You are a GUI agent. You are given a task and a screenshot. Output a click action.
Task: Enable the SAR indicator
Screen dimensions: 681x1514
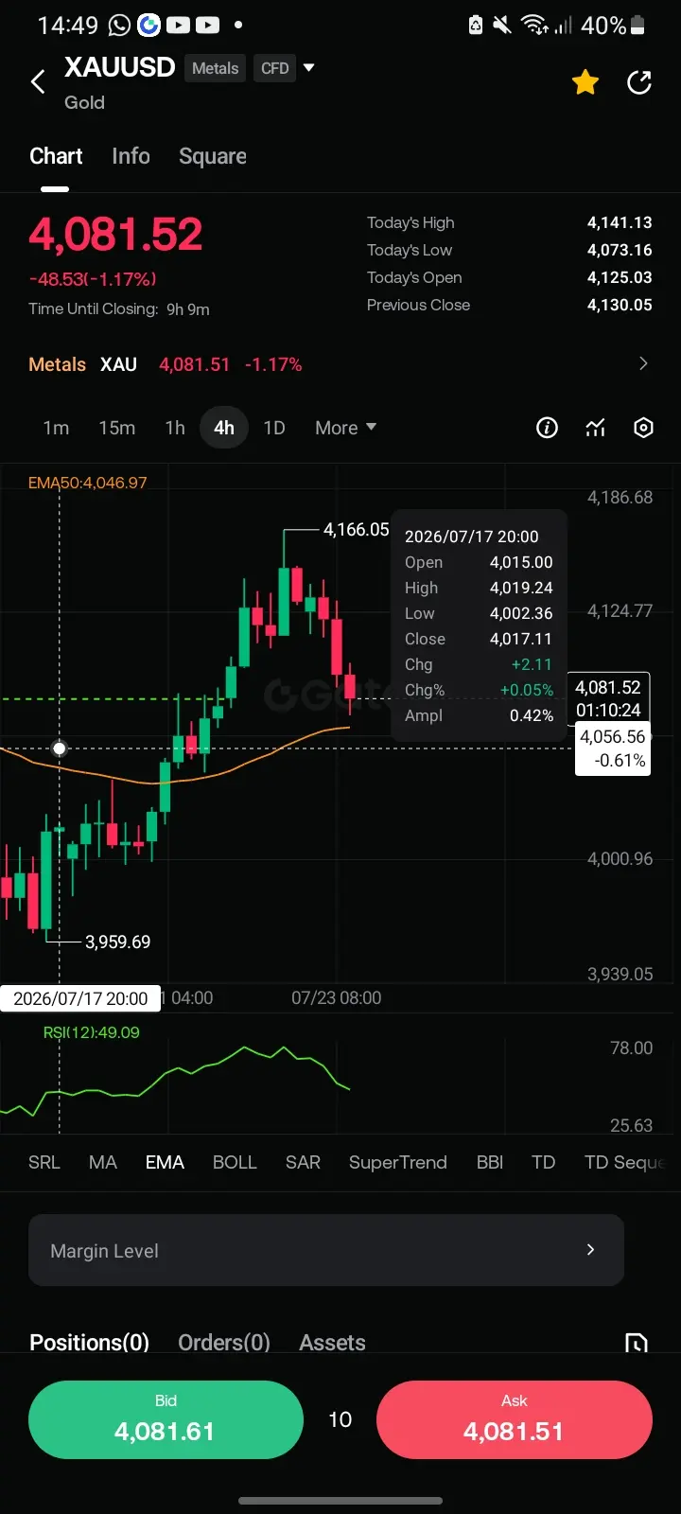(x=304, y=1162)
